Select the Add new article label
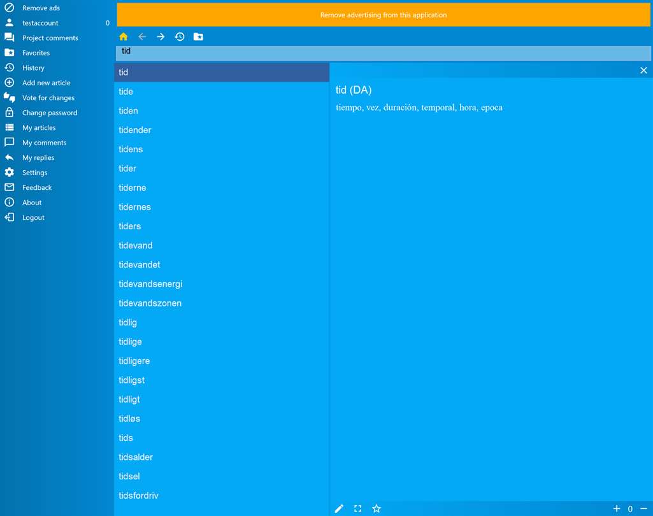 point(47,82)
